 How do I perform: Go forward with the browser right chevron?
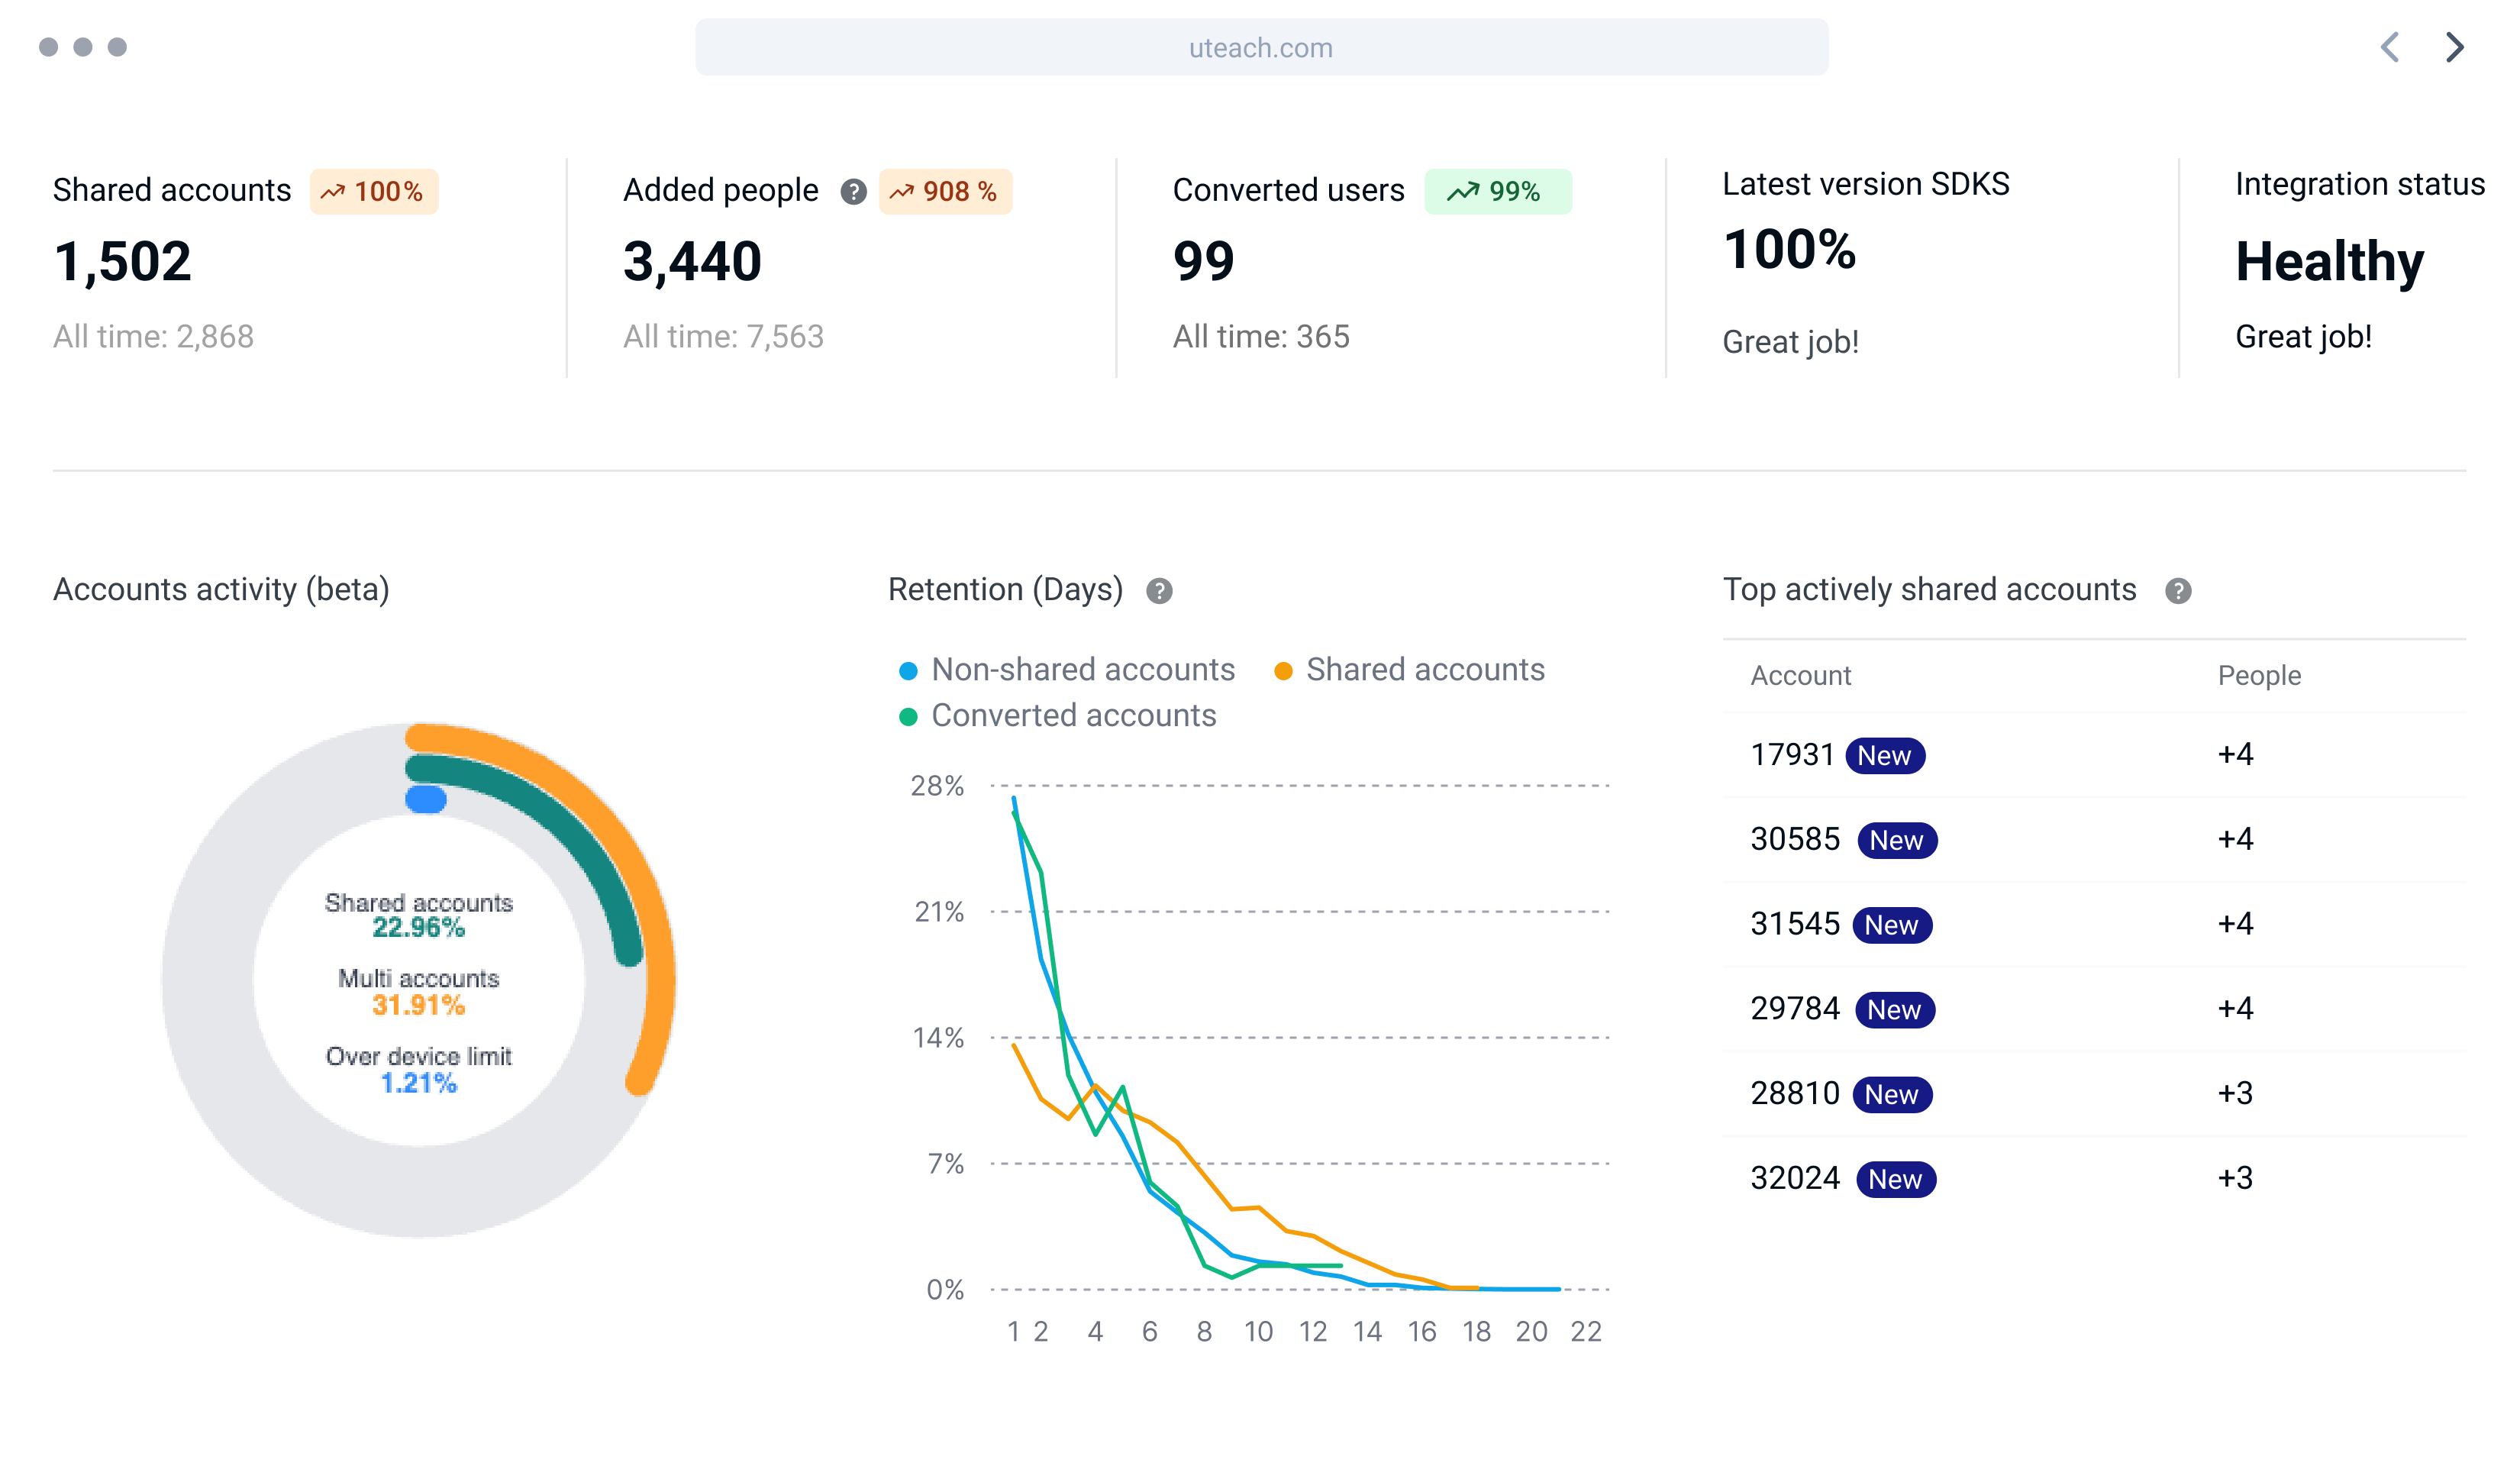pyautogui.click(x=2454, y=47)
